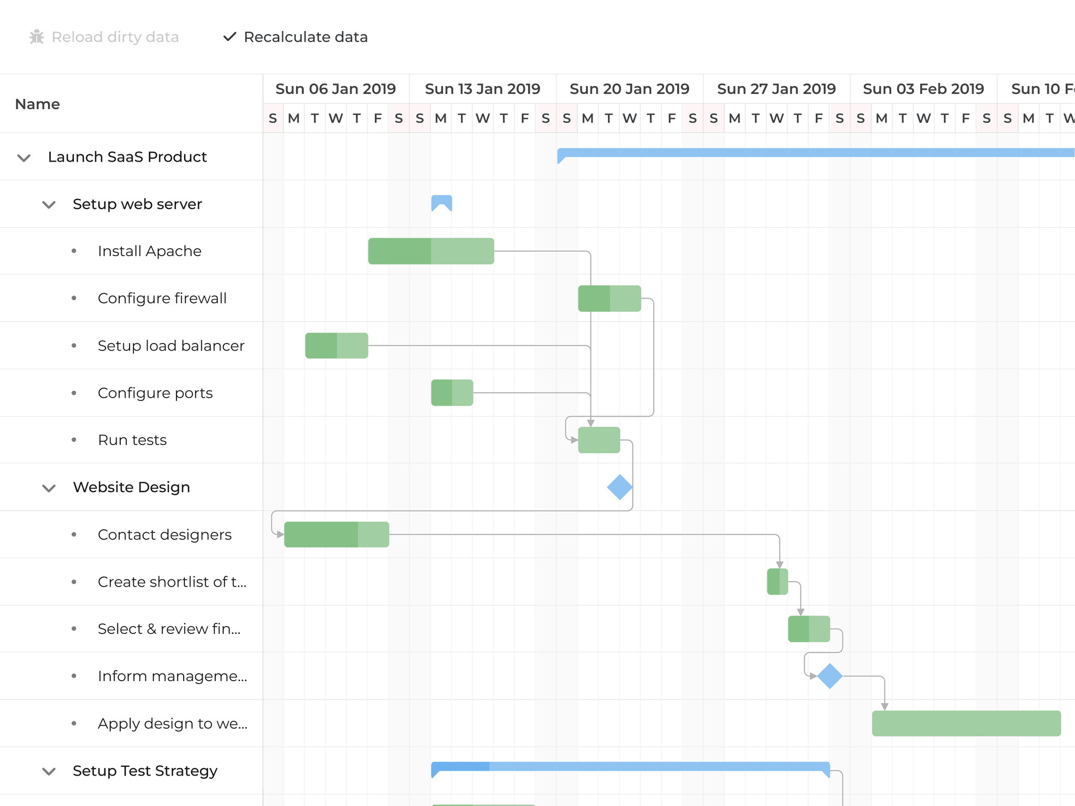Select the Sun 13 Jan 2019 week header

[x=482, y=89]
